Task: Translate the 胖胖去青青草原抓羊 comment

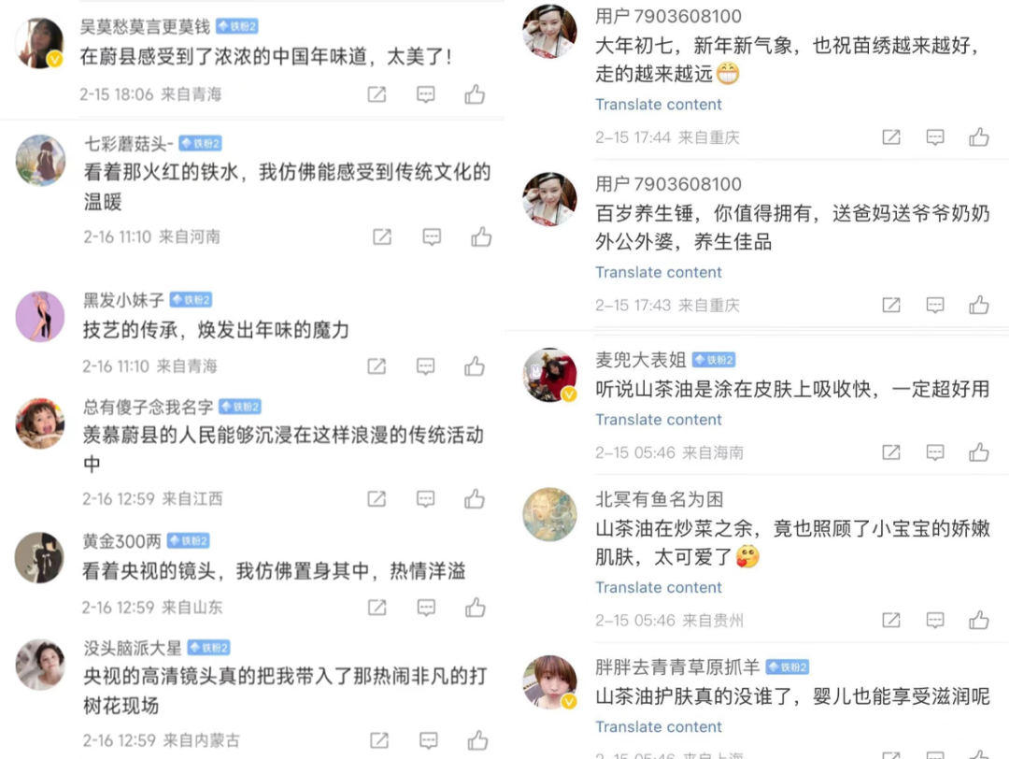Action: (659, 727)
